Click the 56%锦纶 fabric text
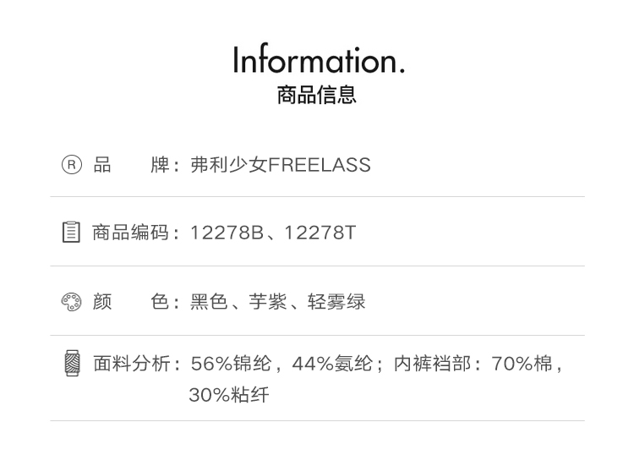 231,364
